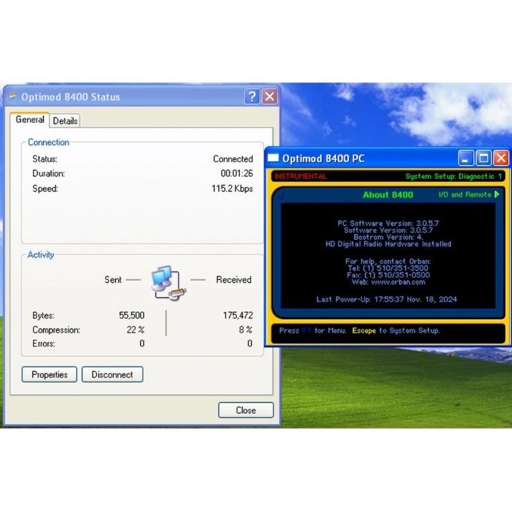512x511 pixels.
Task: Click the network computers activity icon
Action: point(165,281)
